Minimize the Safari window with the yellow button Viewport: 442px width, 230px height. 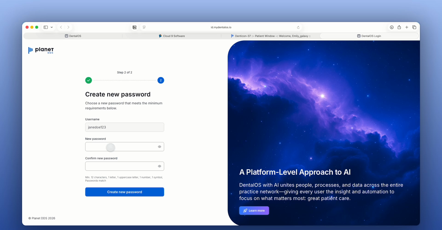(x=32, y=27)
